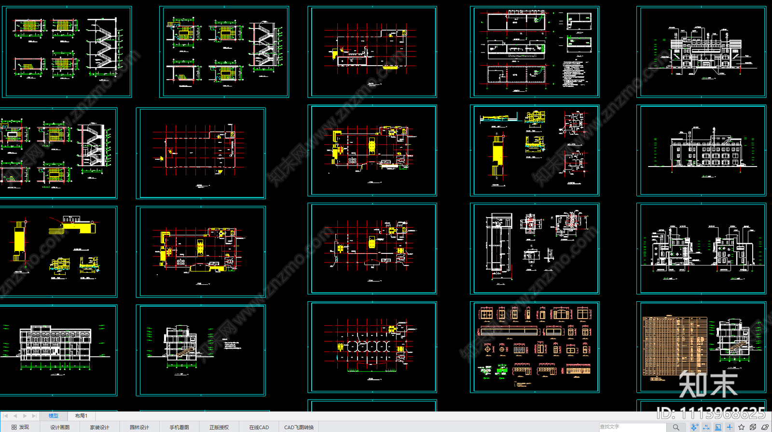Switch to the 布局1 layout tab

81,416
